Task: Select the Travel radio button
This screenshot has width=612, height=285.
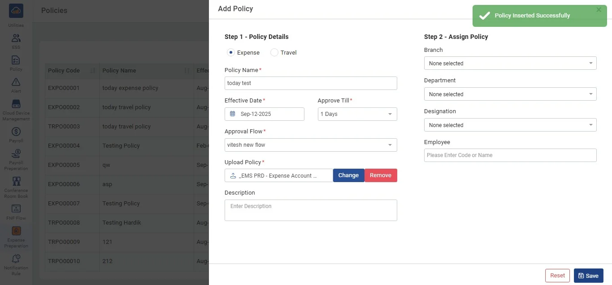Action: tap(274, 53)
